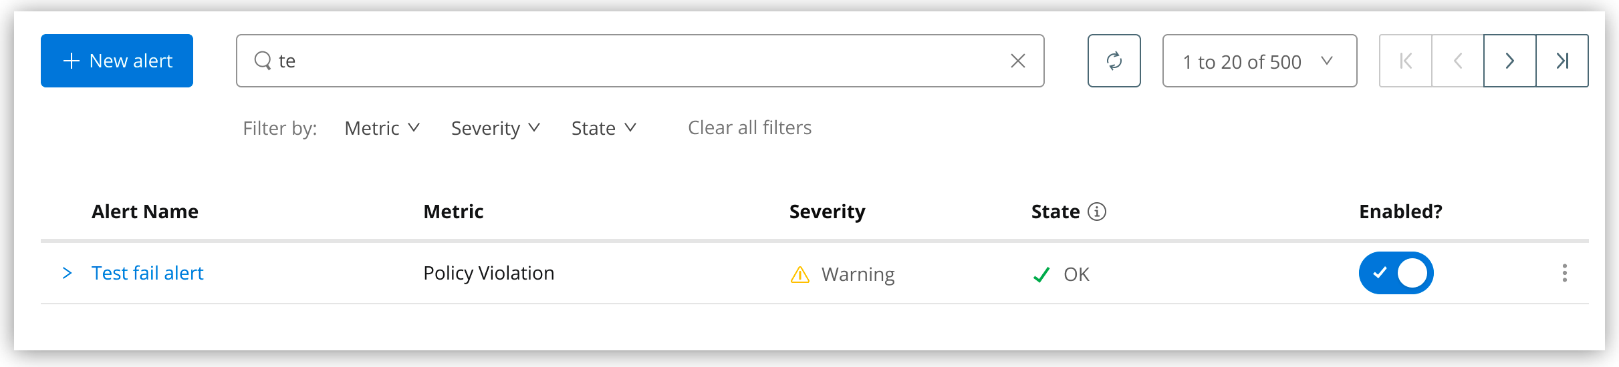Jump to the last page of alerts
Image resolution: width=1619 pixels, height=367 pixels.
tap(1562, 61)
